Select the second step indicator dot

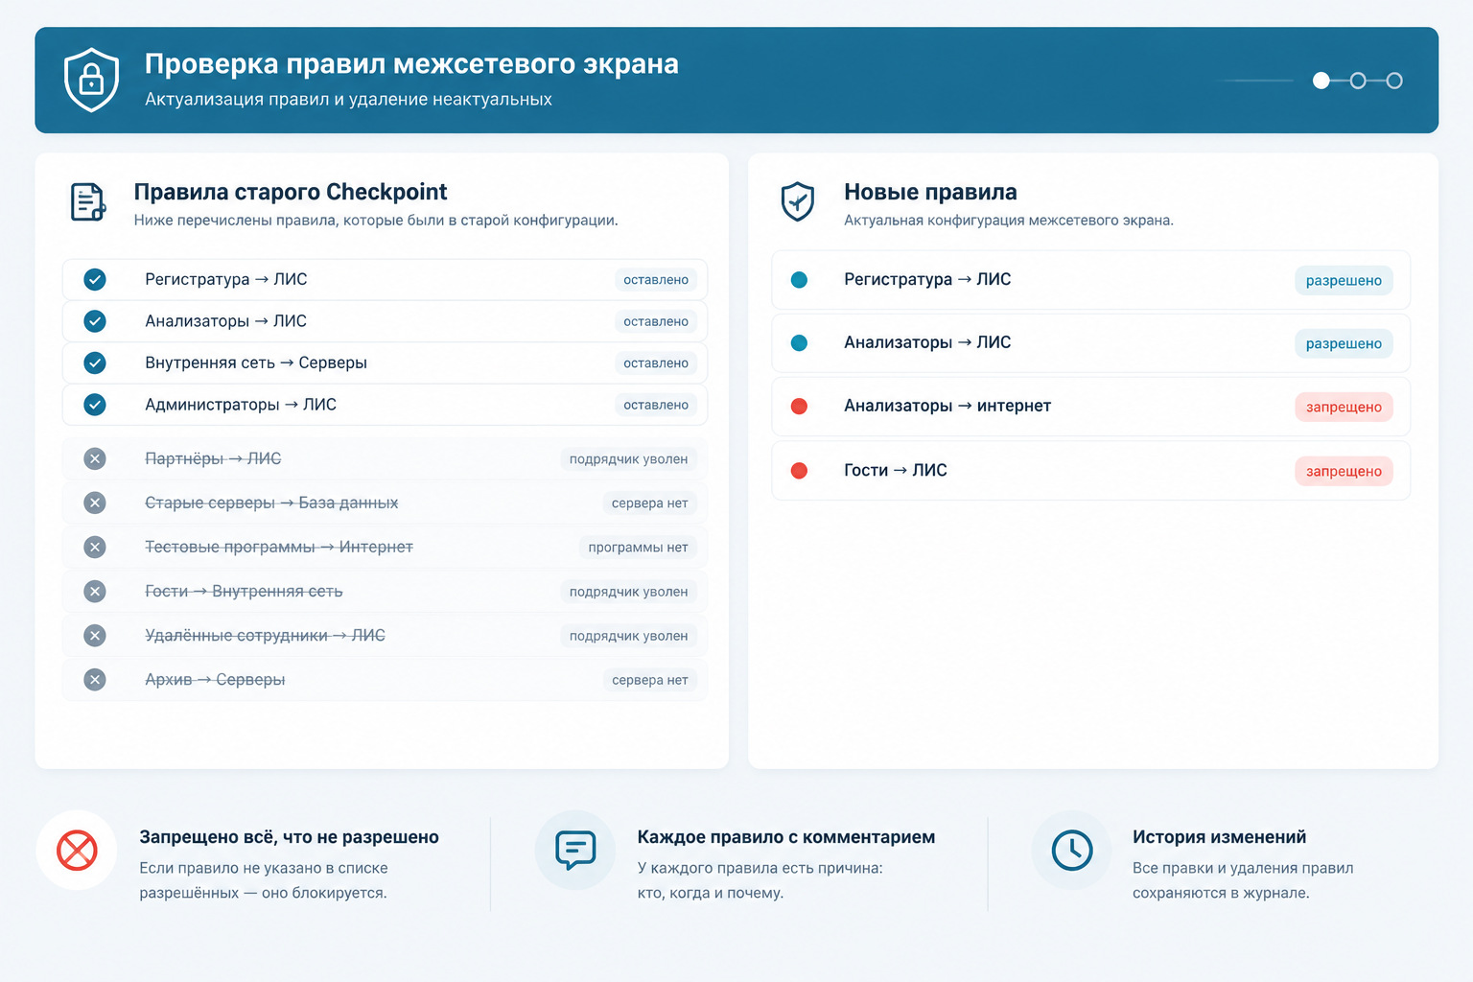(1358, 81)
